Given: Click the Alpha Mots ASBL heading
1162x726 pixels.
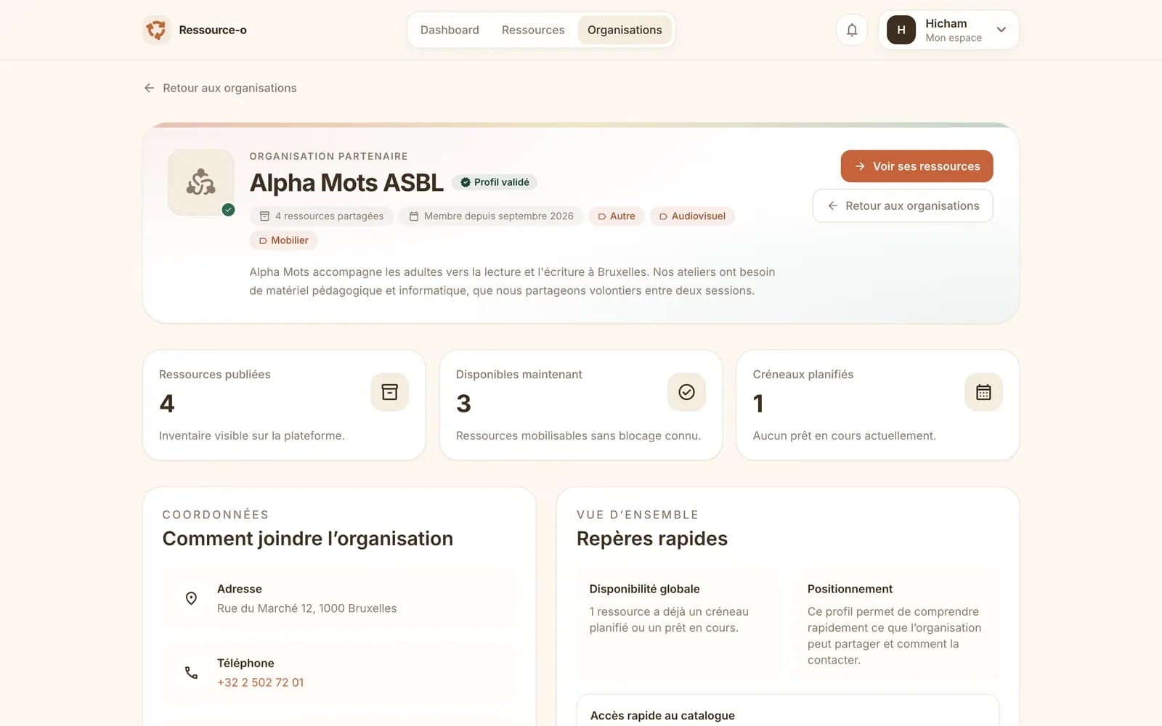Looking at the screenshot, I should [346, 183].
